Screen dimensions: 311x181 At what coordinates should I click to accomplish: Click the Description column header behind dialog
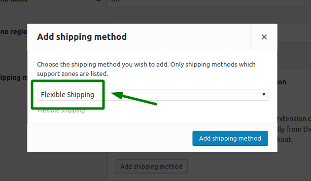[281, 82]
